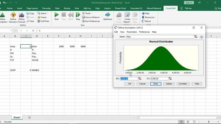Click the Help button in dialog
This screenshot has height=124, width=221.
point(197,84)
